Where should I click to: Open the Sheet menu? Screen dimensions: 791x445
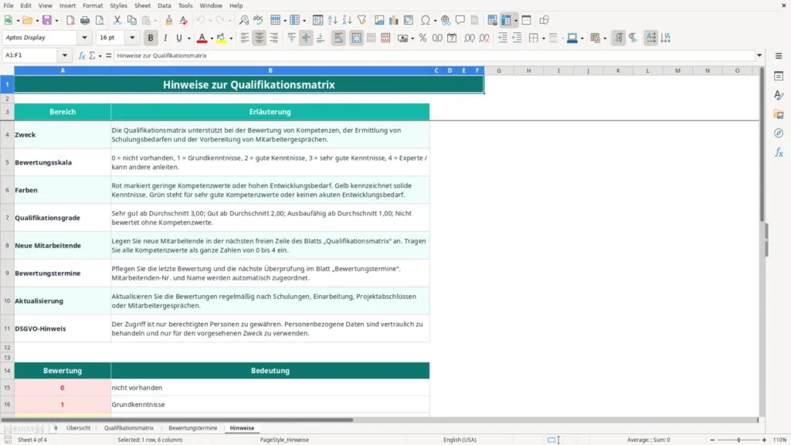coord(142,5)
